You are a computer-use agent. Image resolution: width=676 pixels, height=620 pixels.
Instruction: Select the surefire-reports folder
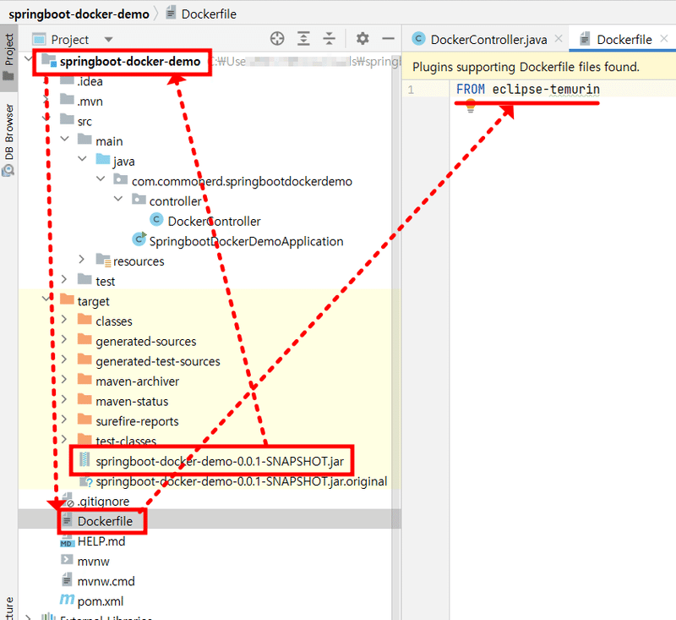pos(137,421)
